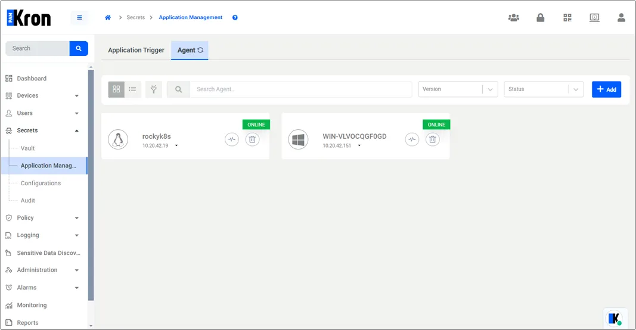The height and width of the screenshot is (330, 636).
Task: Open the user profile icon
Action: point(621,17)
